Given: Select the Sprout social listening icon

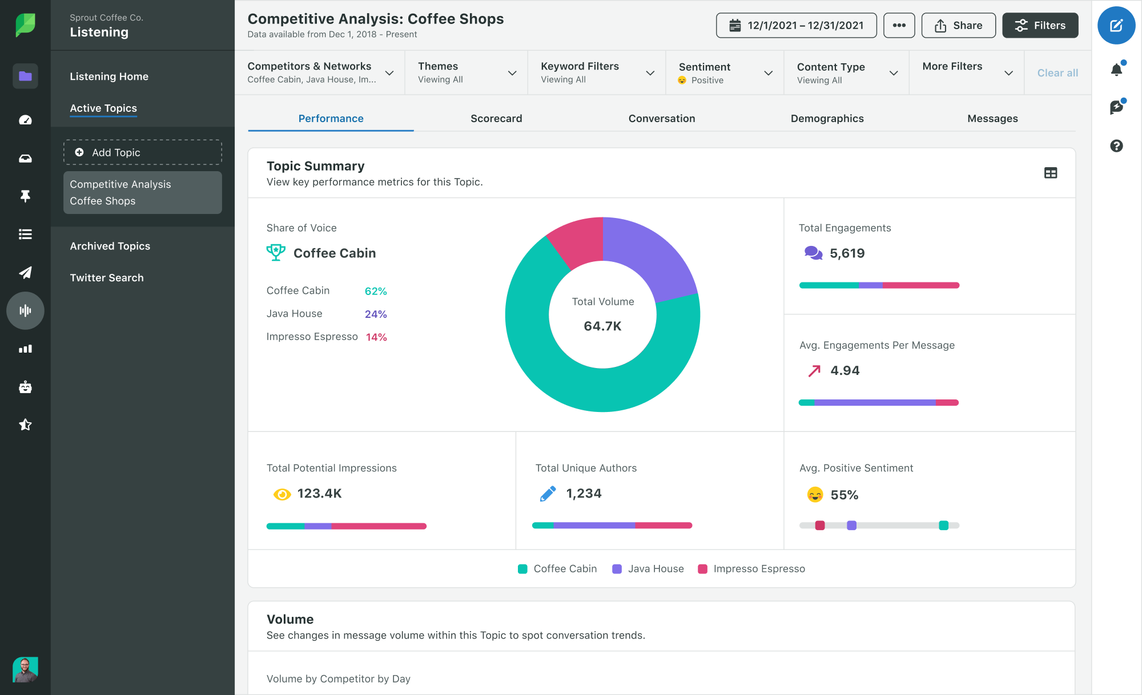Looking at the screenshot, I should coord(25,310).
